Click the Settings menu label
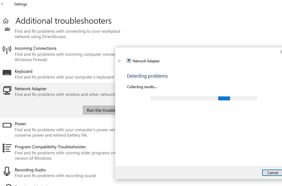Screen dimensions: 282x186 (20, 4)
